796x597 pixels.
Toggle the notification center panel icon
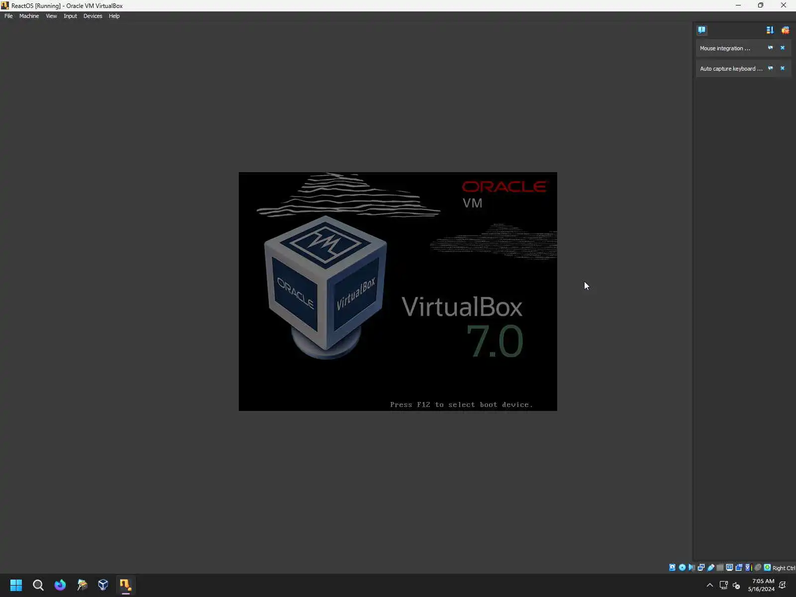(x=701, y=30)
